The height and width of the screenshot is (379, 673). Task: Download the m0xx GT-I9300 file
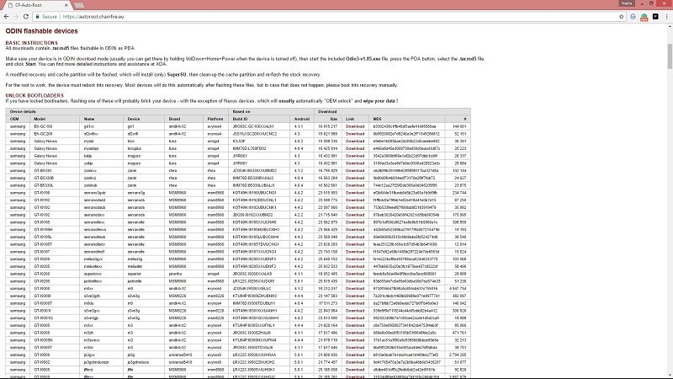[x=355, y=289]
